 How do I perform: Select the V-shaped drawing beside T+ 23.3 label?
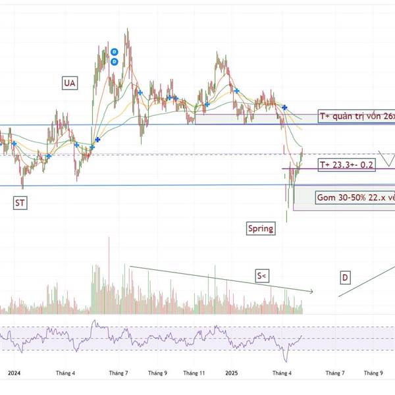click(x=387, y=159)
